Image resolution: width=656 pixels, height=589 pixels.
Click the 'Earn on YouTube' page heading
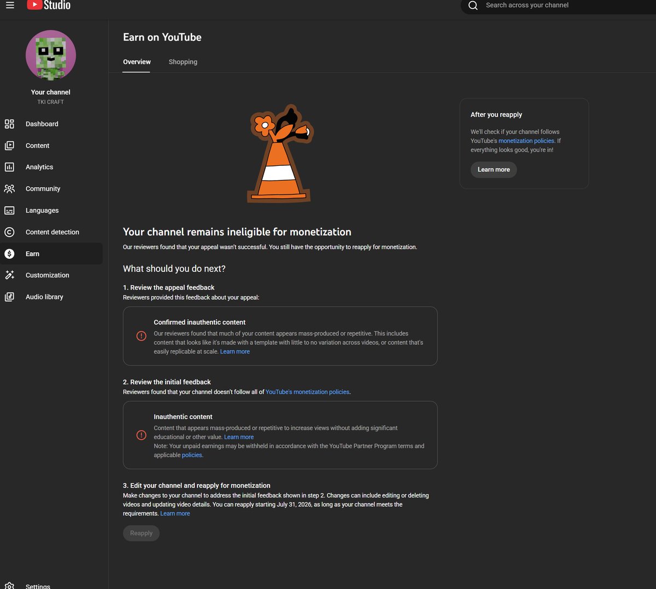162,37
